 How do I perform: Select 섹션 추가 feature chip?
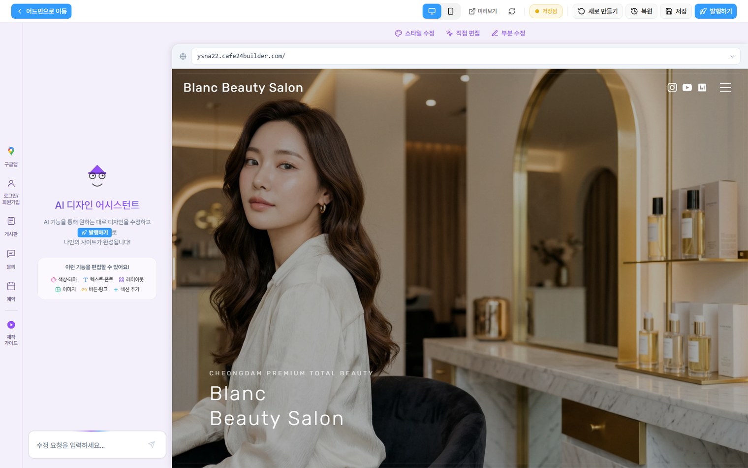pos(127,290)
